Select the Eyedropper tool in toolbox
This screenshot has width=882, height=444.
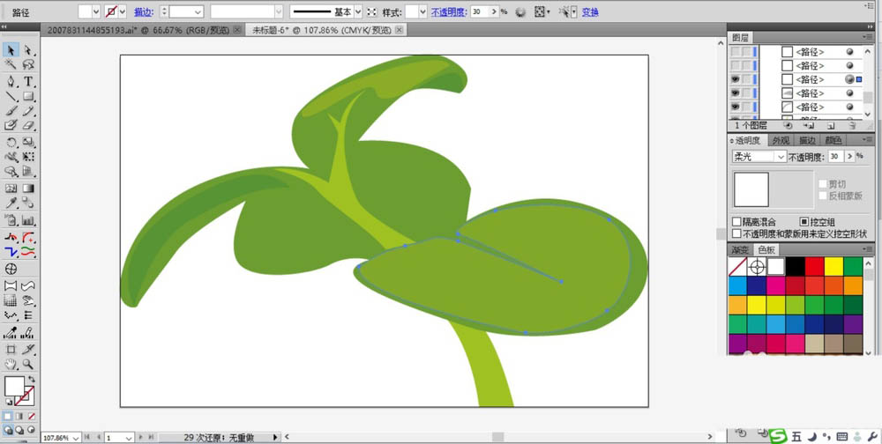coord(10,203)
